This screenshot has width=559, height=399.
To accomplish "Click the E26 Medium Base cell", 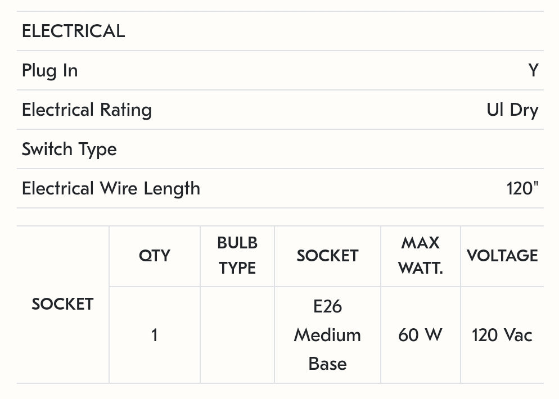I will tap(327, 335).
